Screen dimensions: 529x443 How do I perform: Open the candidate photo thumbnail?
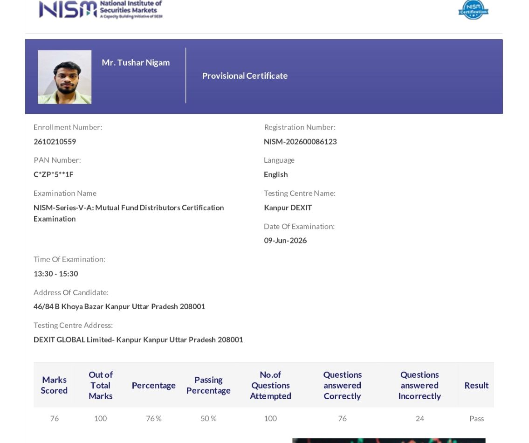click(x=64, y=77)
